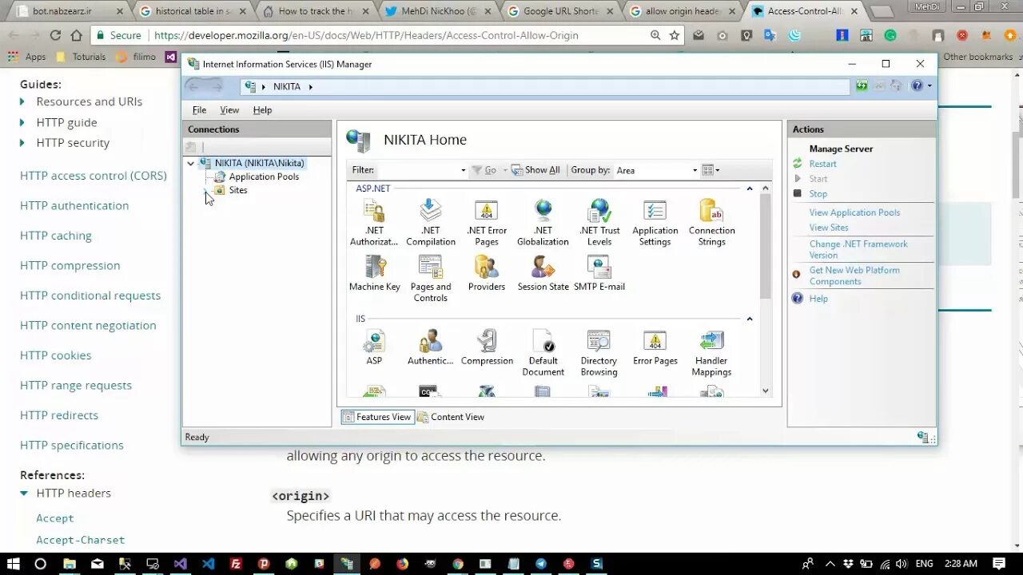1023x575 pixels.
Task: Click the Chrome address bar URL
Action: [366, 35]
